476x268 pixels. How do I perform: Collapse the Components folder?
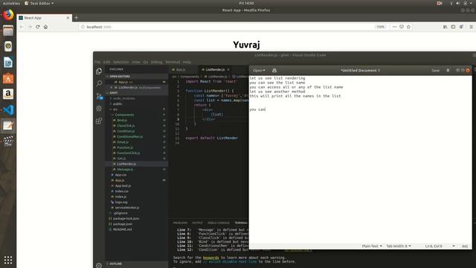[124, 115]
